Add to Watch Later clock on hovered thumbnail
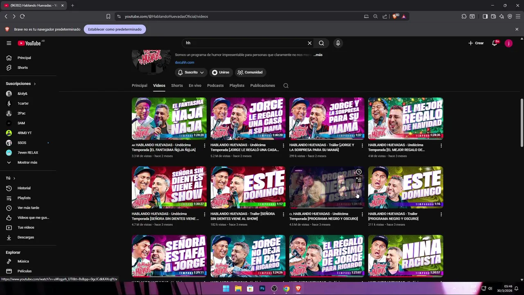 [359, 172]
